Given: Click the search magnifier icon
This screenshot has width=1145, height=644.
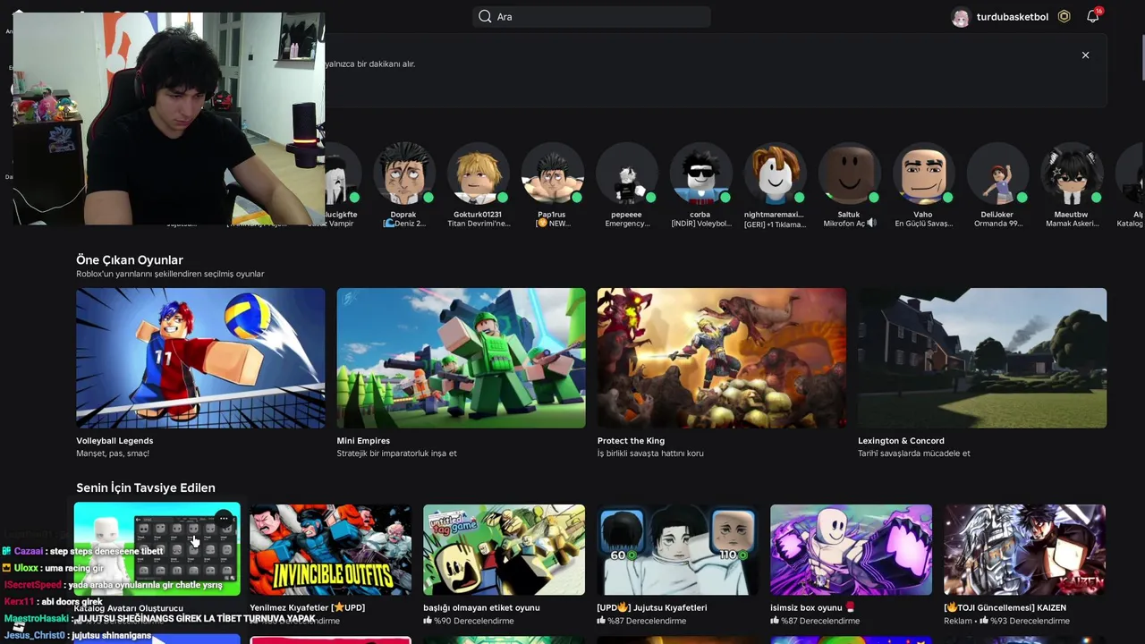Looking at the screenshot, I should click(485, 16).
